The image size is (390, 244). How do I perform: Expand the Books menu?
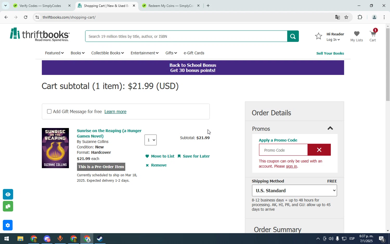tap(77, 53)
